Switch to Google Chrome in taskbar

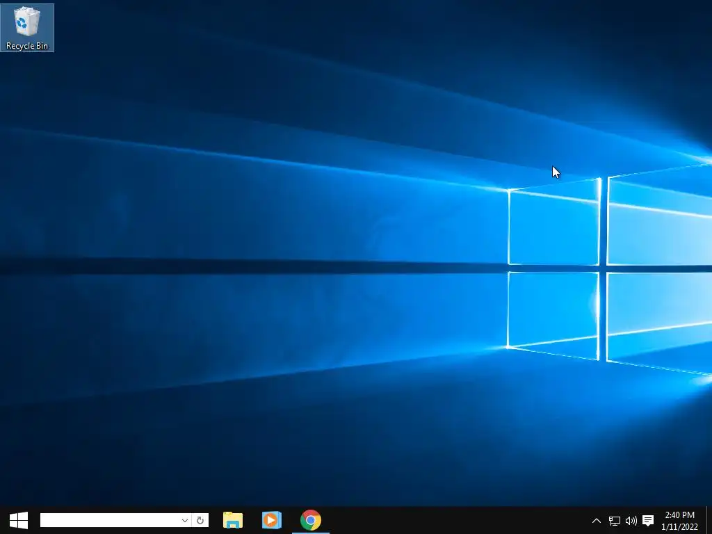coord(311,520)
